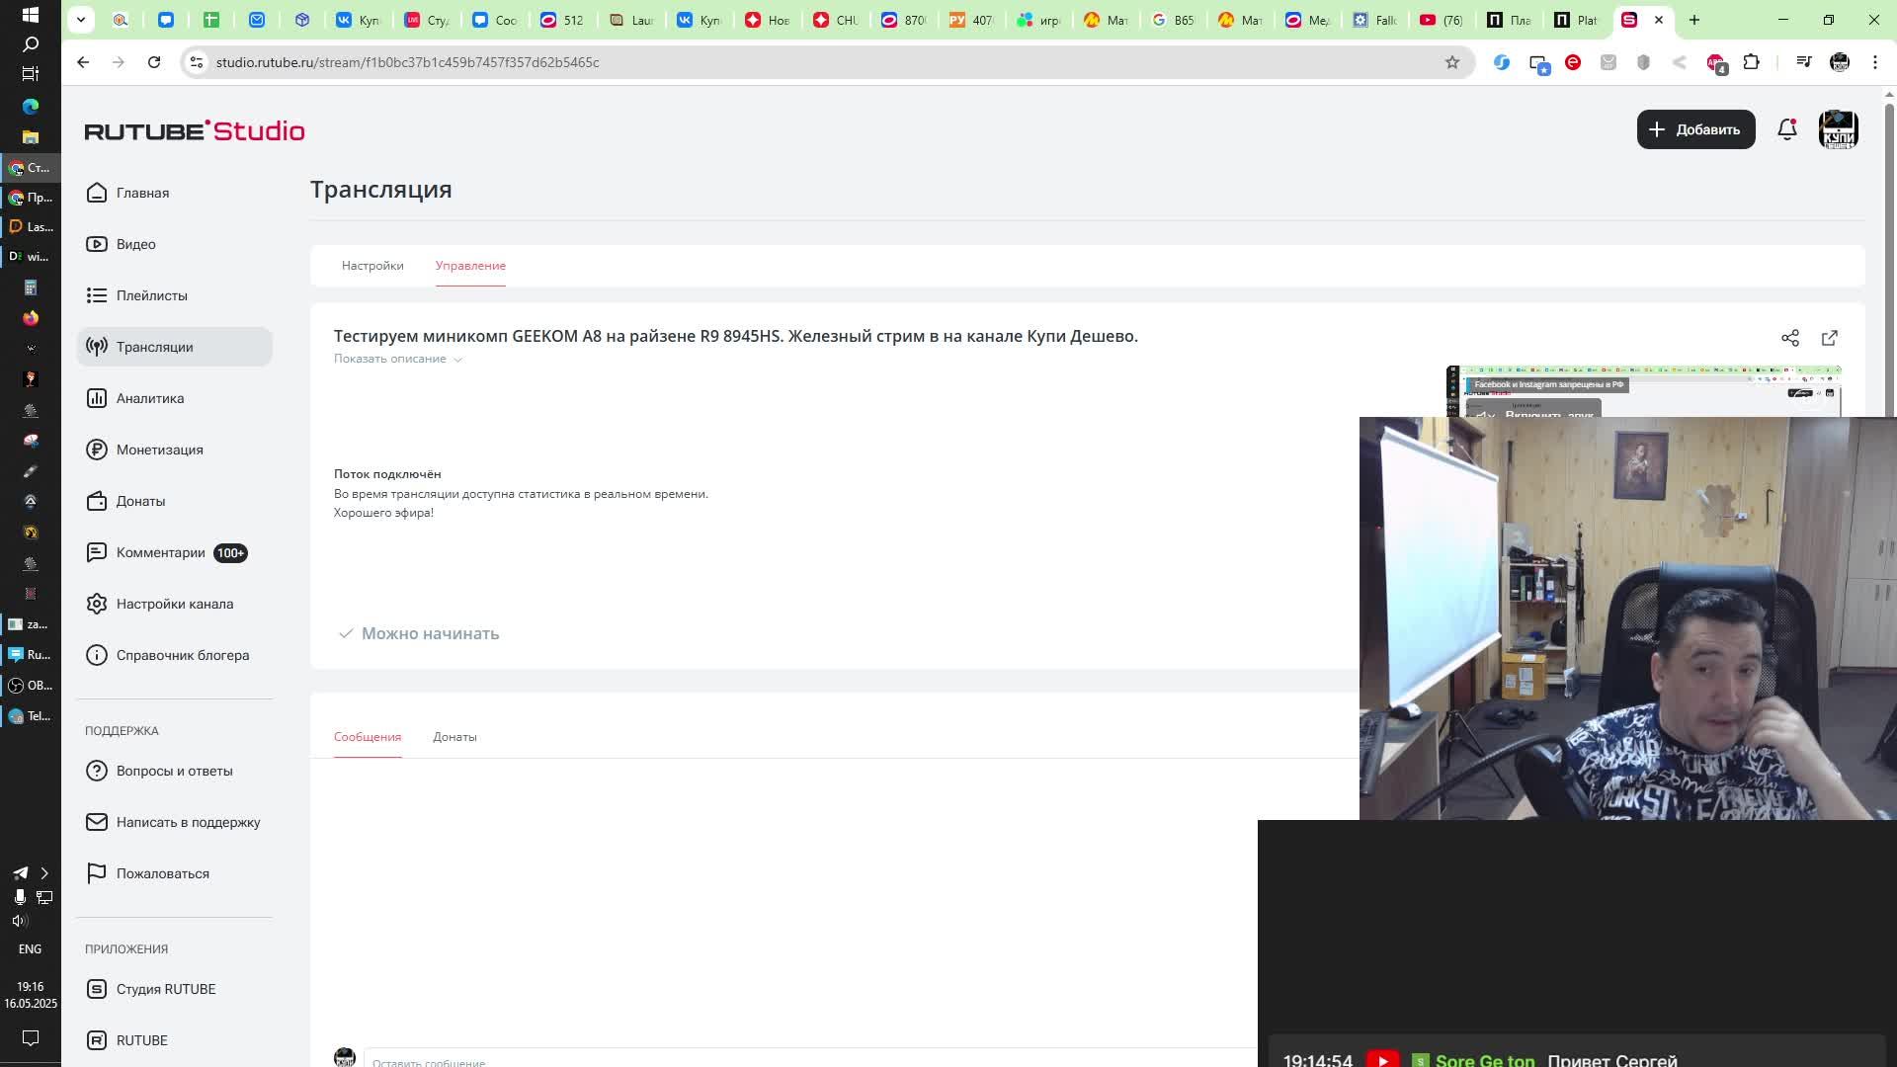This screenshot has width=1897, height=1067.
Task: Open Аналитика in the sidebar
Action: (x=149, y=398)
